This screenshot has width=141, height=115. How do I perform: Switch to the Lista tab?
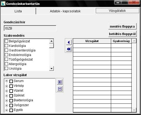(18, 11)
